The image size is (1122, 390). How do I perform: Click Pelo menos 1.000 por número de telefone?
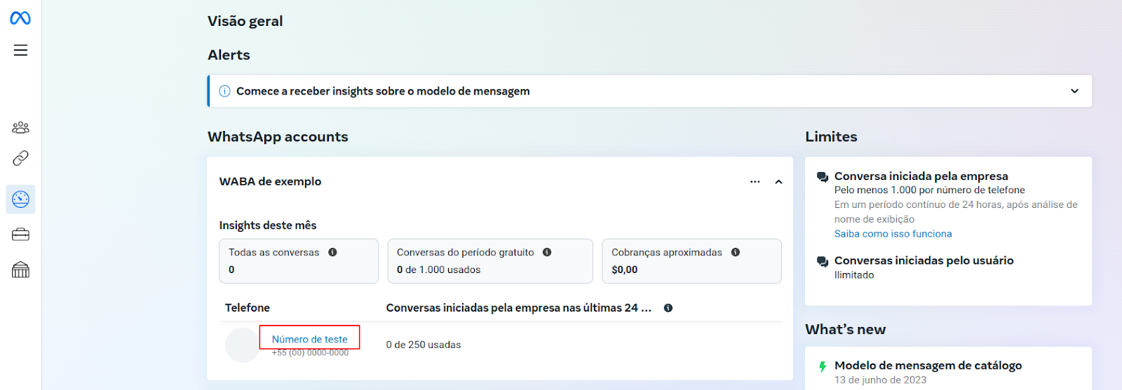pos(929,190)
